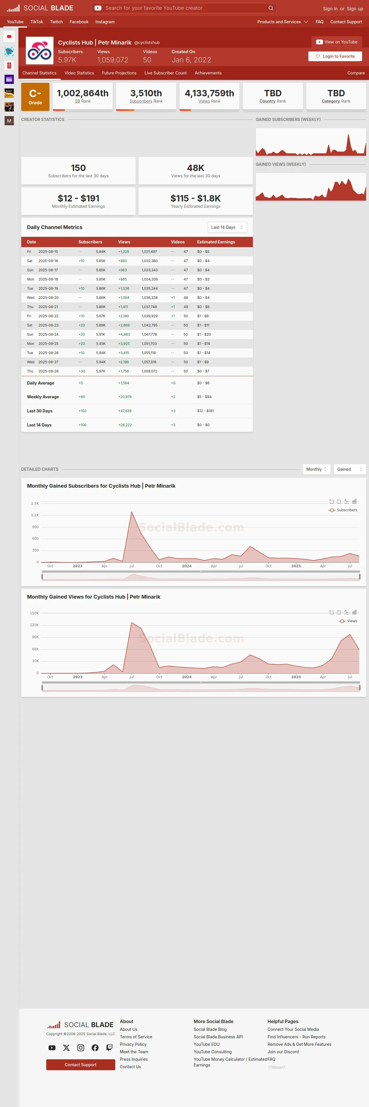Open the footer Instagram icon
The image size is (369, 1107).
click(x=81, y=1048)
